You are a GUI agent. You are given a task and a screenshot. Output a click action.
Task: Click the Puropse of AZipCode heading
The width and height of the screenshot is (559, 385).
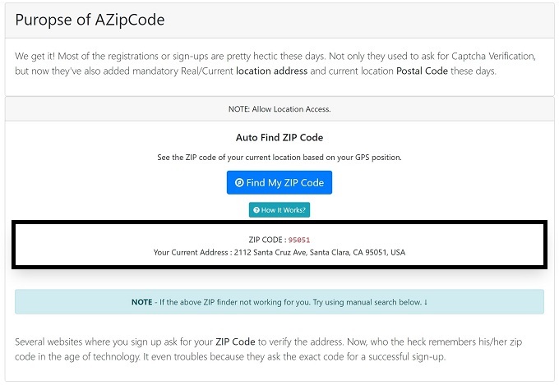90,20
